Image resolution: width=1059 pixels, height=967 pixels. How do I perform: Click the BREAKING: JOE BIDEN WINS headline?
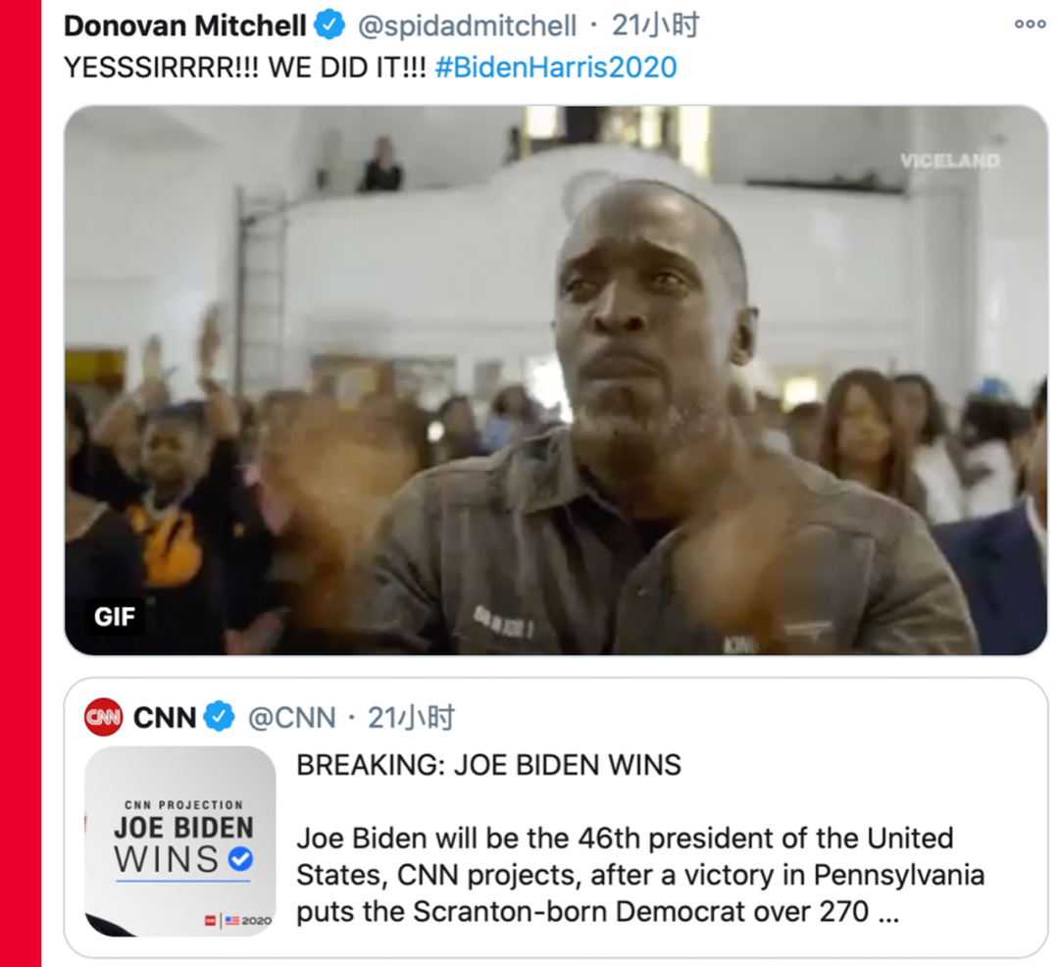[488, 765]
